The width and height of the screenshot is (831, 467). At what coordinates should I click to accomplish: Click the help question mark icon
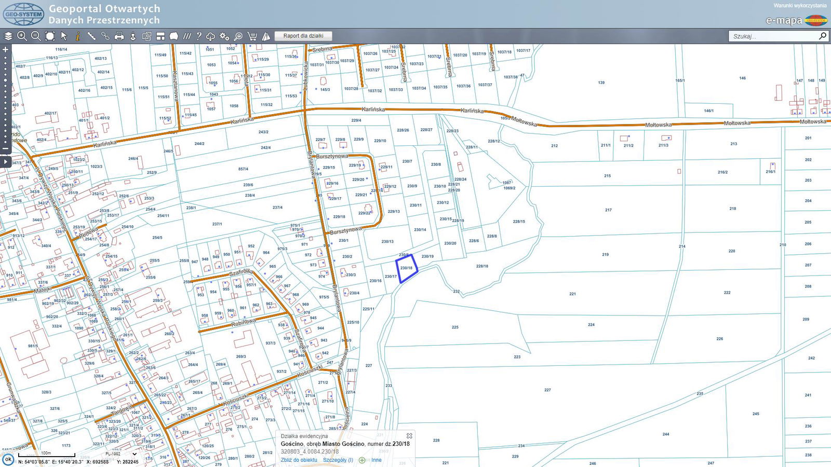(198, 36)
